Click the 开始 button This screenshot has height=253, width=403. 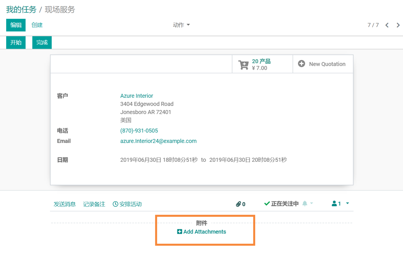pyautogui.click(x=16, y=43)
